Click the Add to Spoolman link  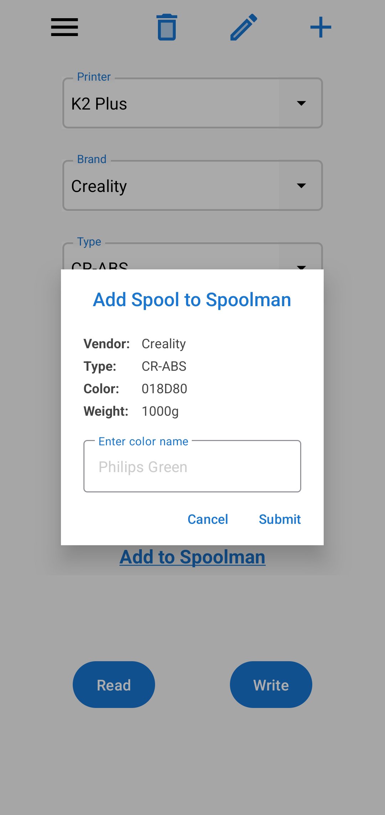[x=192, y=557]
